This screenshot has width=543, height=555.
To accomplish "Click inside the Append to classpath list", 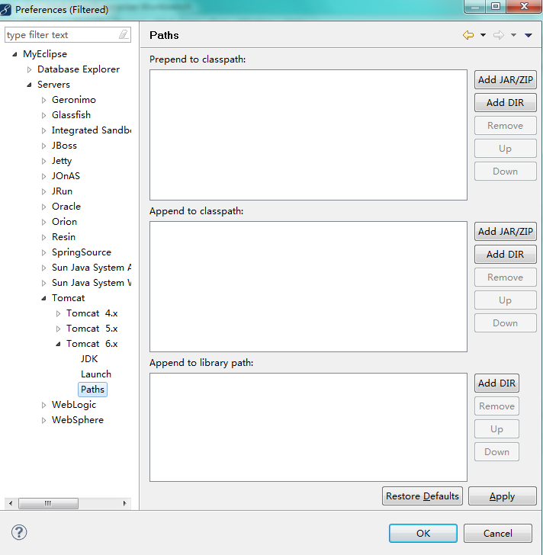I will point(308,287).
